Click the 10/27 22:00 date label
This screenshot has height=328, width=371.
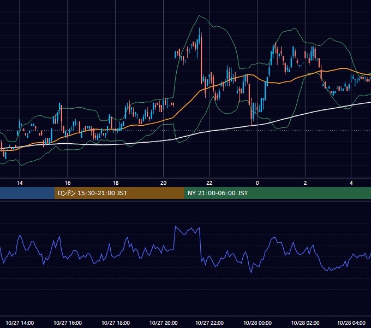point(210,323)
